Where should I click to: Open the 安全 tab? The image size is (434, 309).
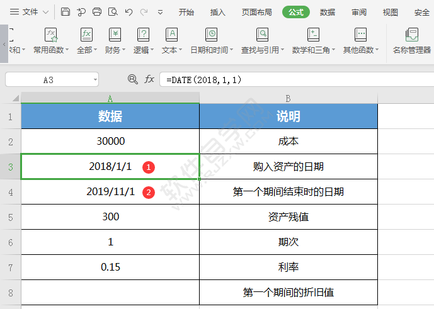pos(422,12)
